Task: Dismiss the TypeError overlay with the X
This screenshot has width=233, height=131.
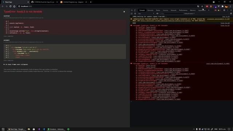Action: coord(124,12)
